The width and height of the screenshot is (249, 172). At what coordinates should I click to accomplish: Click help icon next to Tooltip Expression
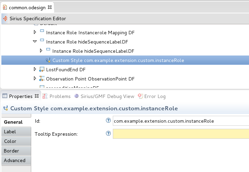coord(109,134)
